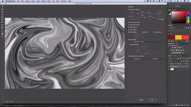Open macOS Spotlight search icon

pyautogui.click(x=181, y=1)
